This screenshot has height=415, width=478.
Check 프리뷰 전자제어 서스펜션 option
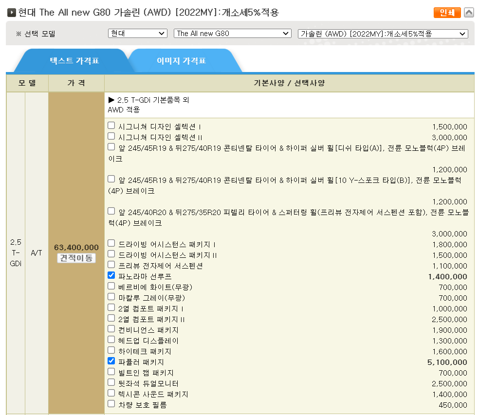(x=111, y=265)
